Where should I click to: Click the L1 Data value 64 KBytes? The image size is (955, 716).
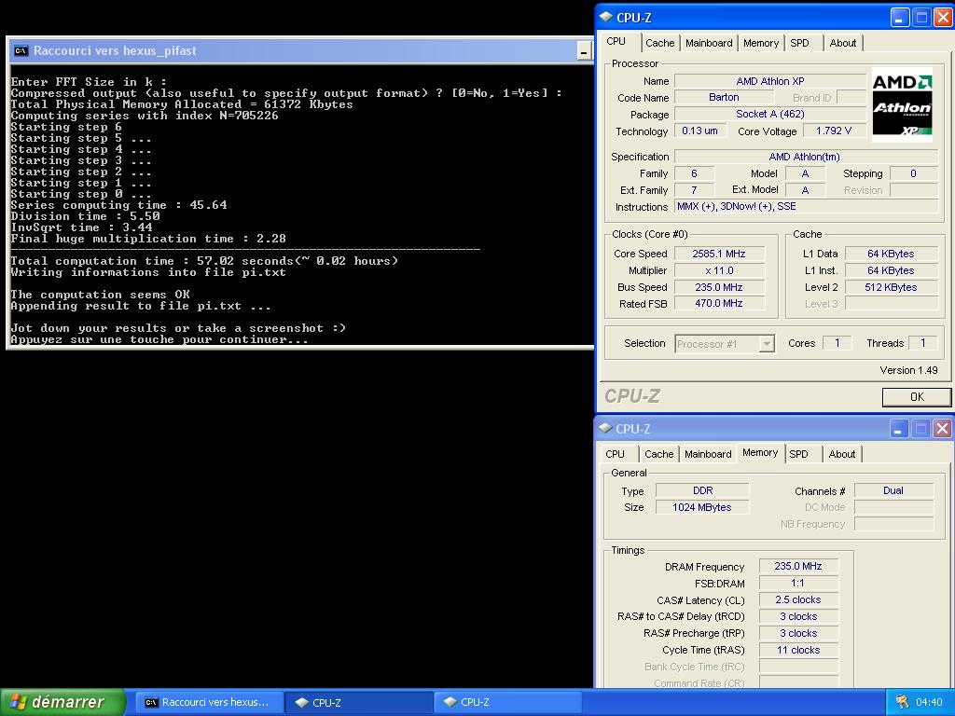(x=891, y=254)
